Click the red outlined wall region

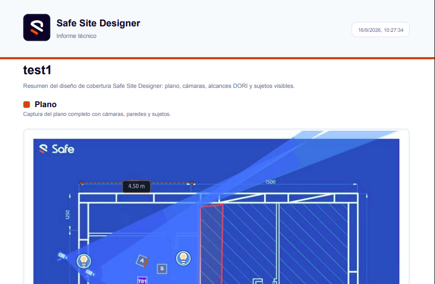212,244
